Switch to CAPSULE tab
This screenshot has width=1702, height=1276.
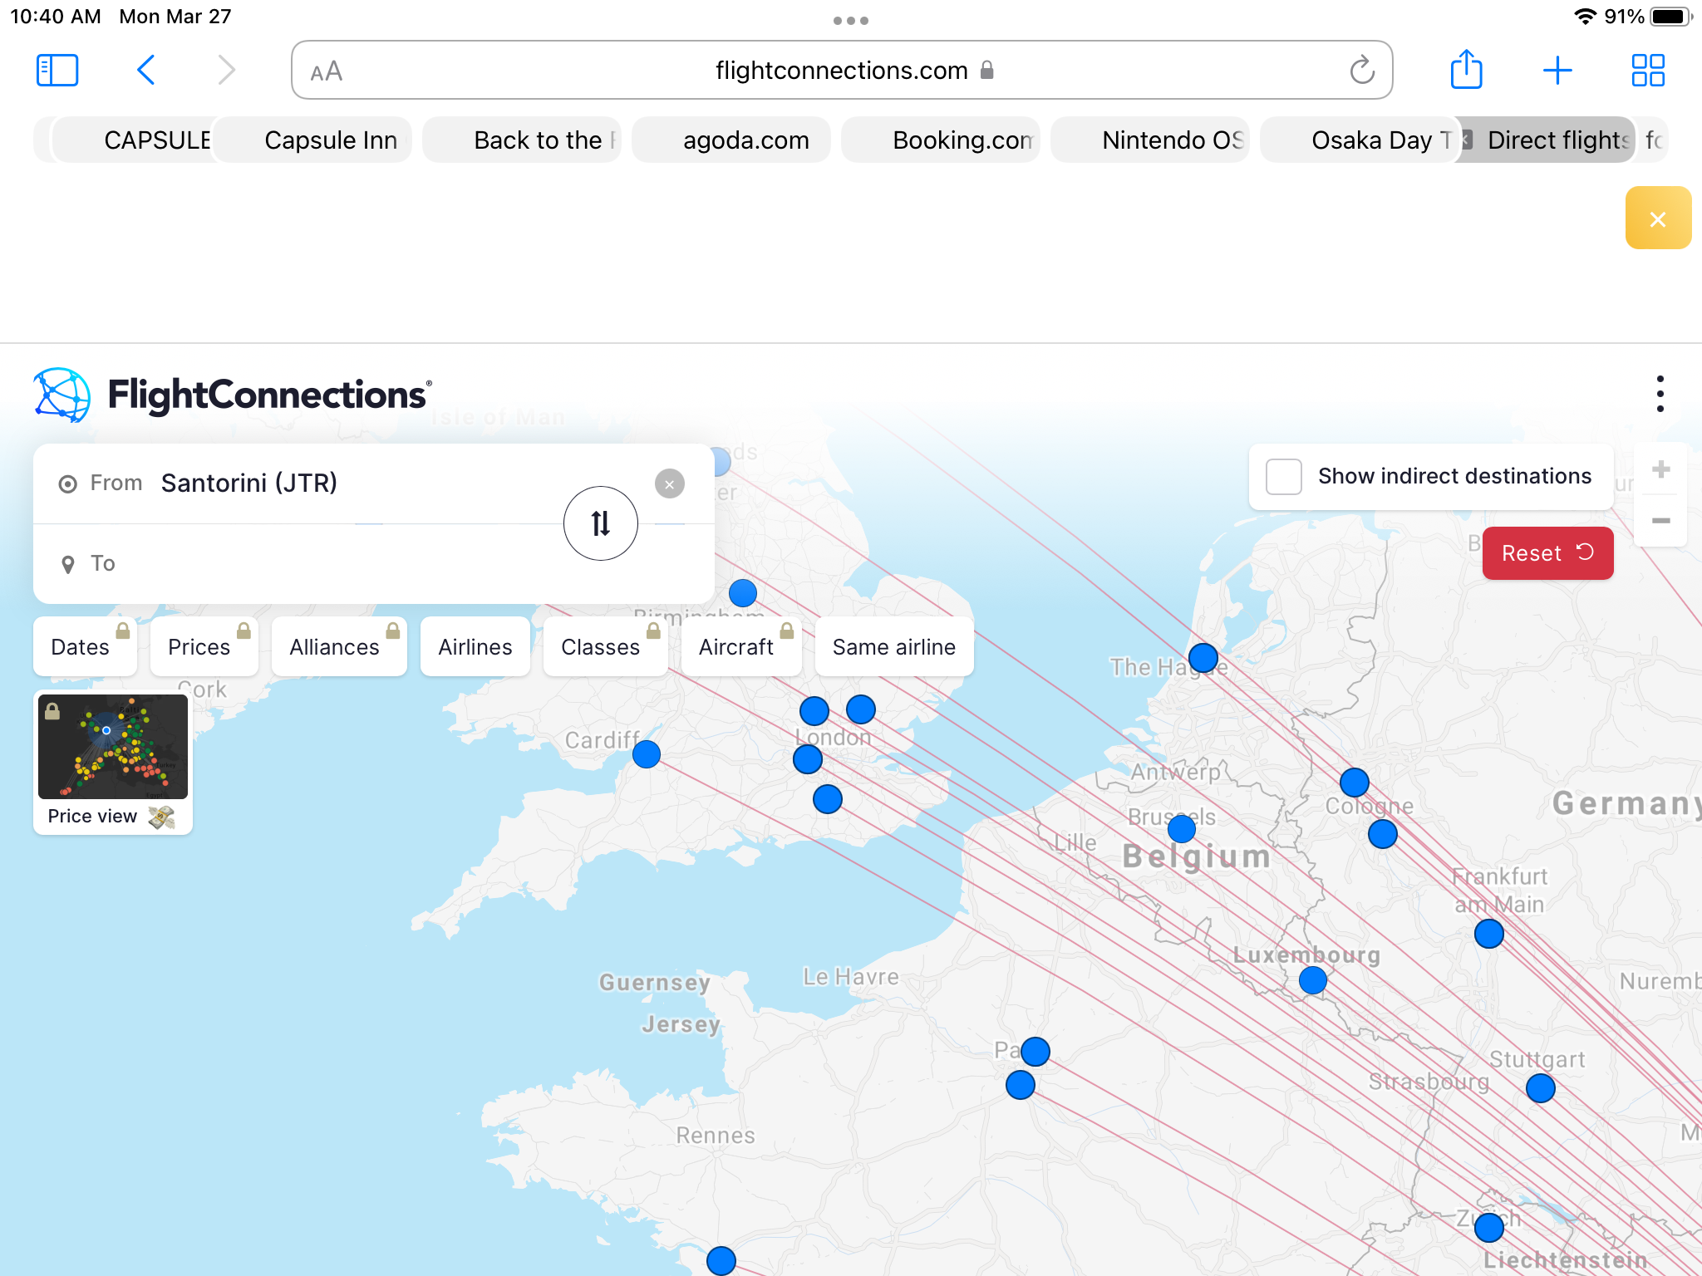point(133,140)
